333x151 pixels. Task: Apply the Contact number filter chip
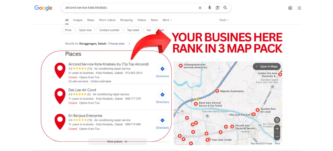pos(109,30)
